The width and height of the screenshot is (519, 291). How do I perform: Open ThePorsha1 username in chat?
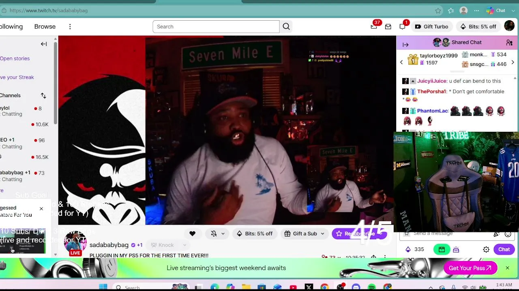tap(432, 91)
